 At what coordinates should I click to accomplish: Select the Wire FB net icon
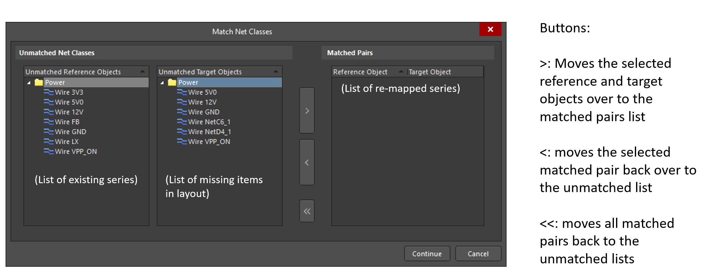[x=48, y=122]
